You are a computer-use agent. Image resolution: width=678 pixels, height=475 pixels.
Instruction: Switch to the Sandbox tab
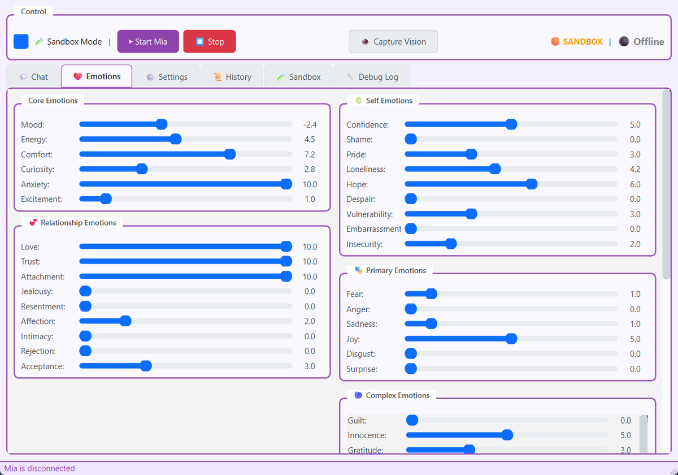coord(298,77)
